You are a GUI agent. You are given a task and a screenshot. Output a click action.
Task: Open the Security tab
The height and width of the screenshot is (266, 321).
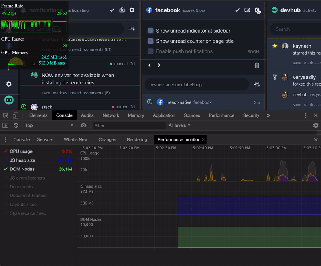251,115
